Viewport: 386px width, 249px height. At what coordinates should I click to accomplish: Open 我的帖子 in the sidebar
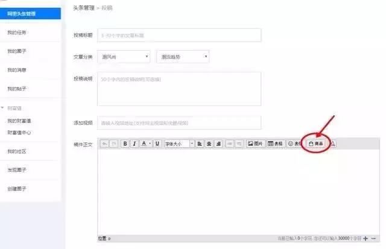click(x=17, y=89)
